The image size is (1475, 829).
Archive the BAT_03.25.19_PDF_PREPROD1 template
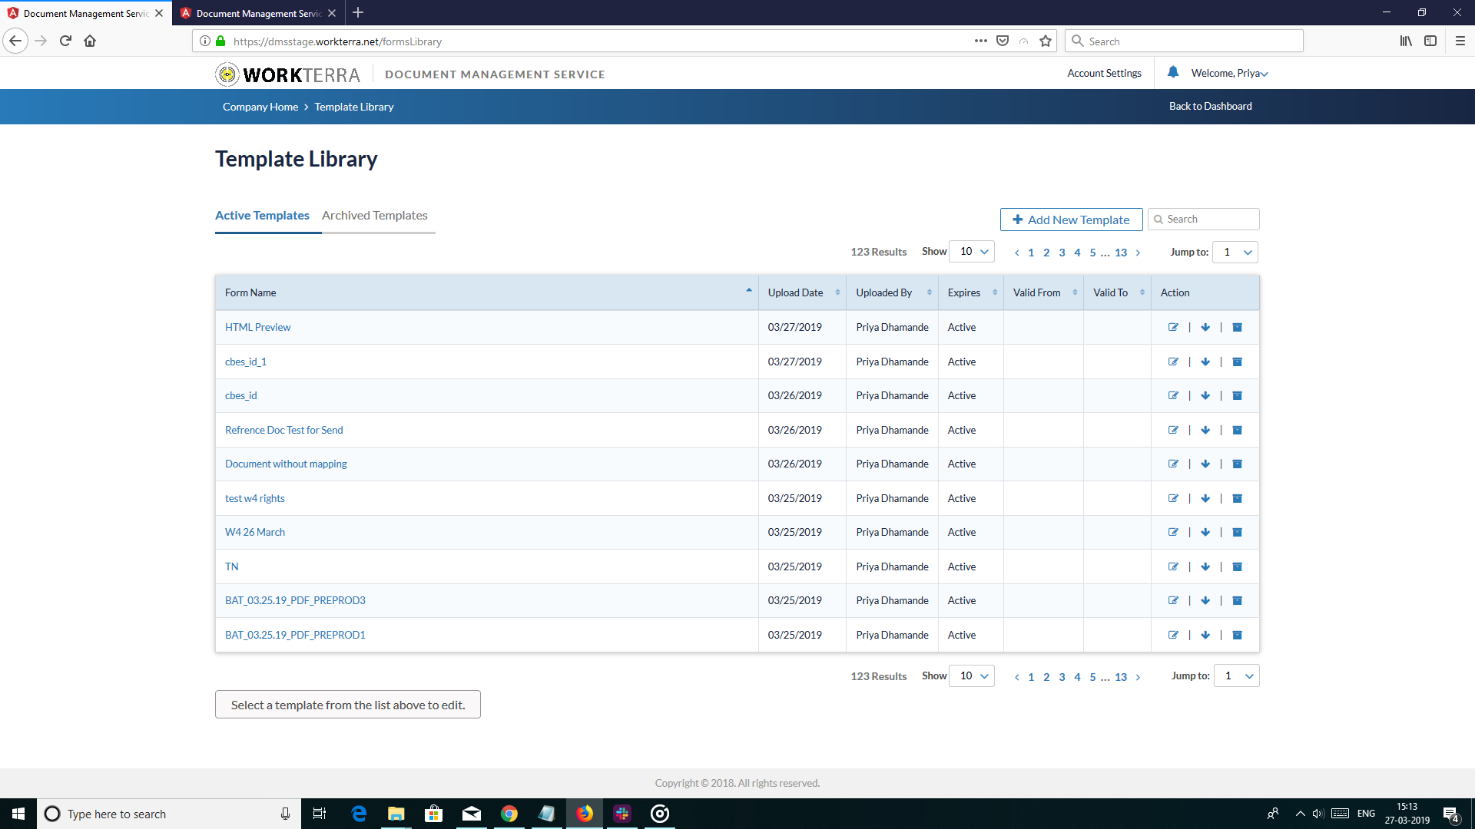[1237, 635]
